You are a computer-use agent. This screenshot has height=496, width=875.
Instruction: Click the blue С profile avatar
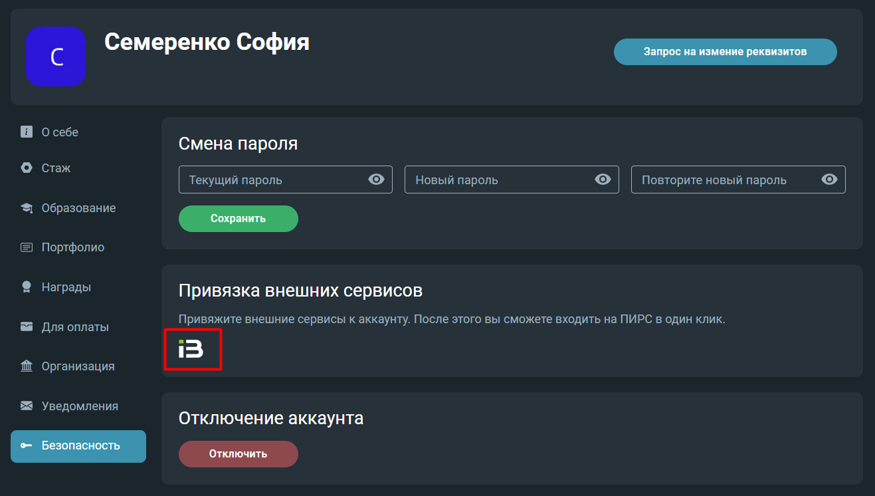point(56,57)
